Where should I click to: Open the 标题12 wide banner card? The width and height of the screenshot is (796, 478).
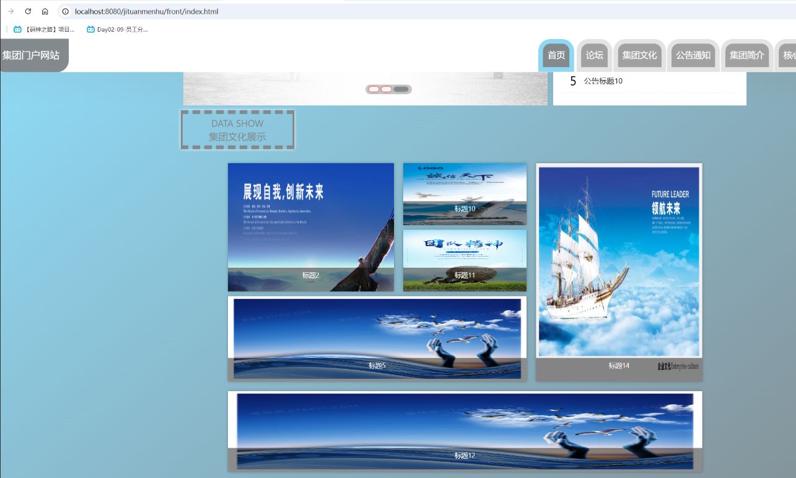click(465, 431)
